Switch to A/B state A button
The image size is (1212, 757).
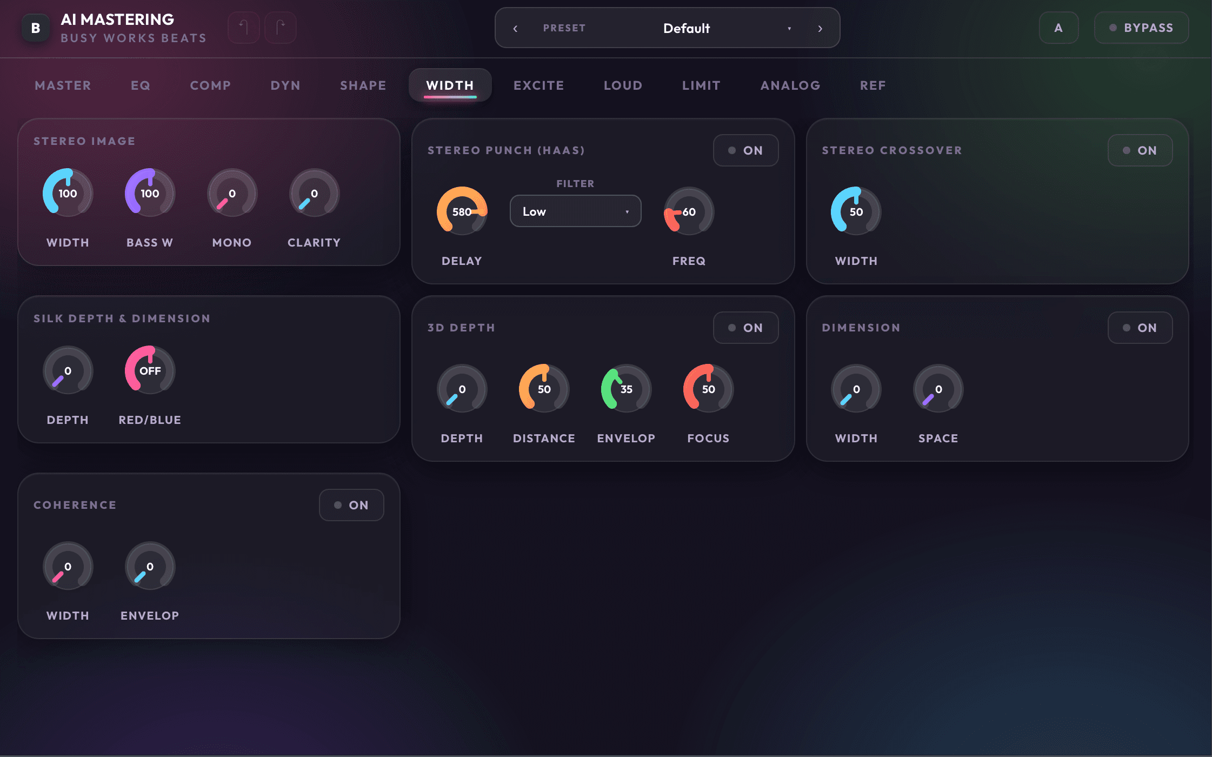[x=1058, y=28]
